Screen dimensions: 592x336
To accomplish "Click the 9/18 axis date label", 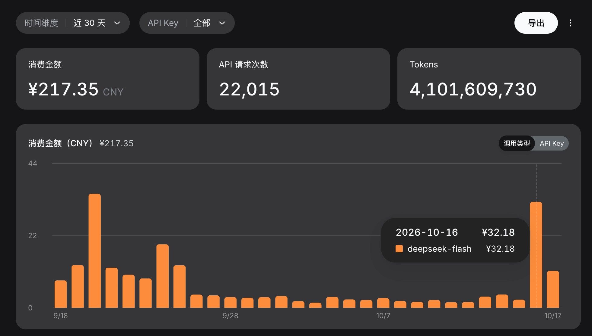I will (x=61, y=316).
